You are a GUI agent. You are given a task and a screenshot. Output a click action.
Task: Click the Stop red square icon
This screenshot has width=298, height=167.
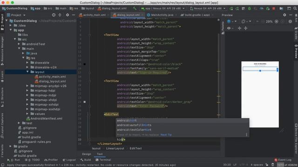point(274,8)
